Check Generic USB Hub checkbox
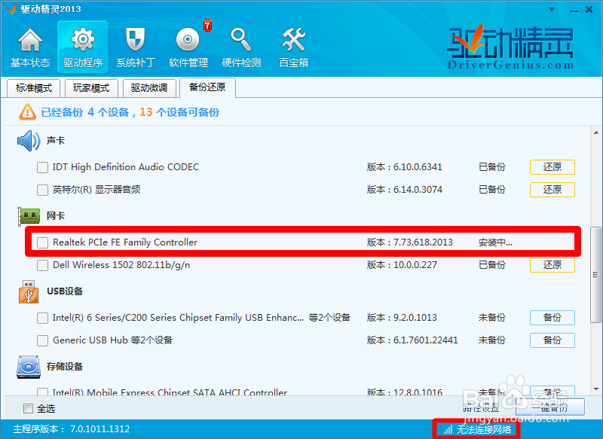 42,340
